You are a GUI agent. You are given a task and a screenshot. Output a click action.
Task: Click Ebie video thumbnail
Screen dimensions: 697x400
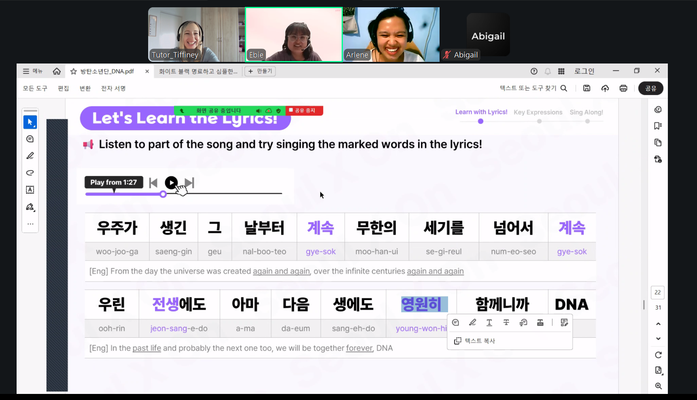click(294, 34)
